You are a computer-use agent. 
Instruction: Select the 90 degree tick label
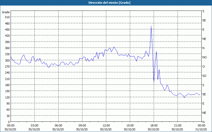[8, 103]
